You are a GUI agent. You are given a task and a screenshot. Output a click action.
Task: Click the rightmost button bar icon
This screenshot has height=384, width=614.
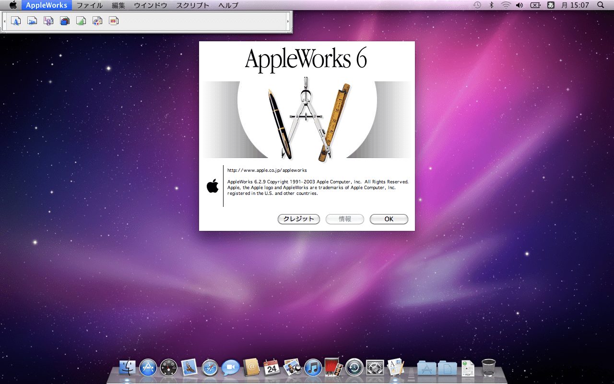(113, 21)
